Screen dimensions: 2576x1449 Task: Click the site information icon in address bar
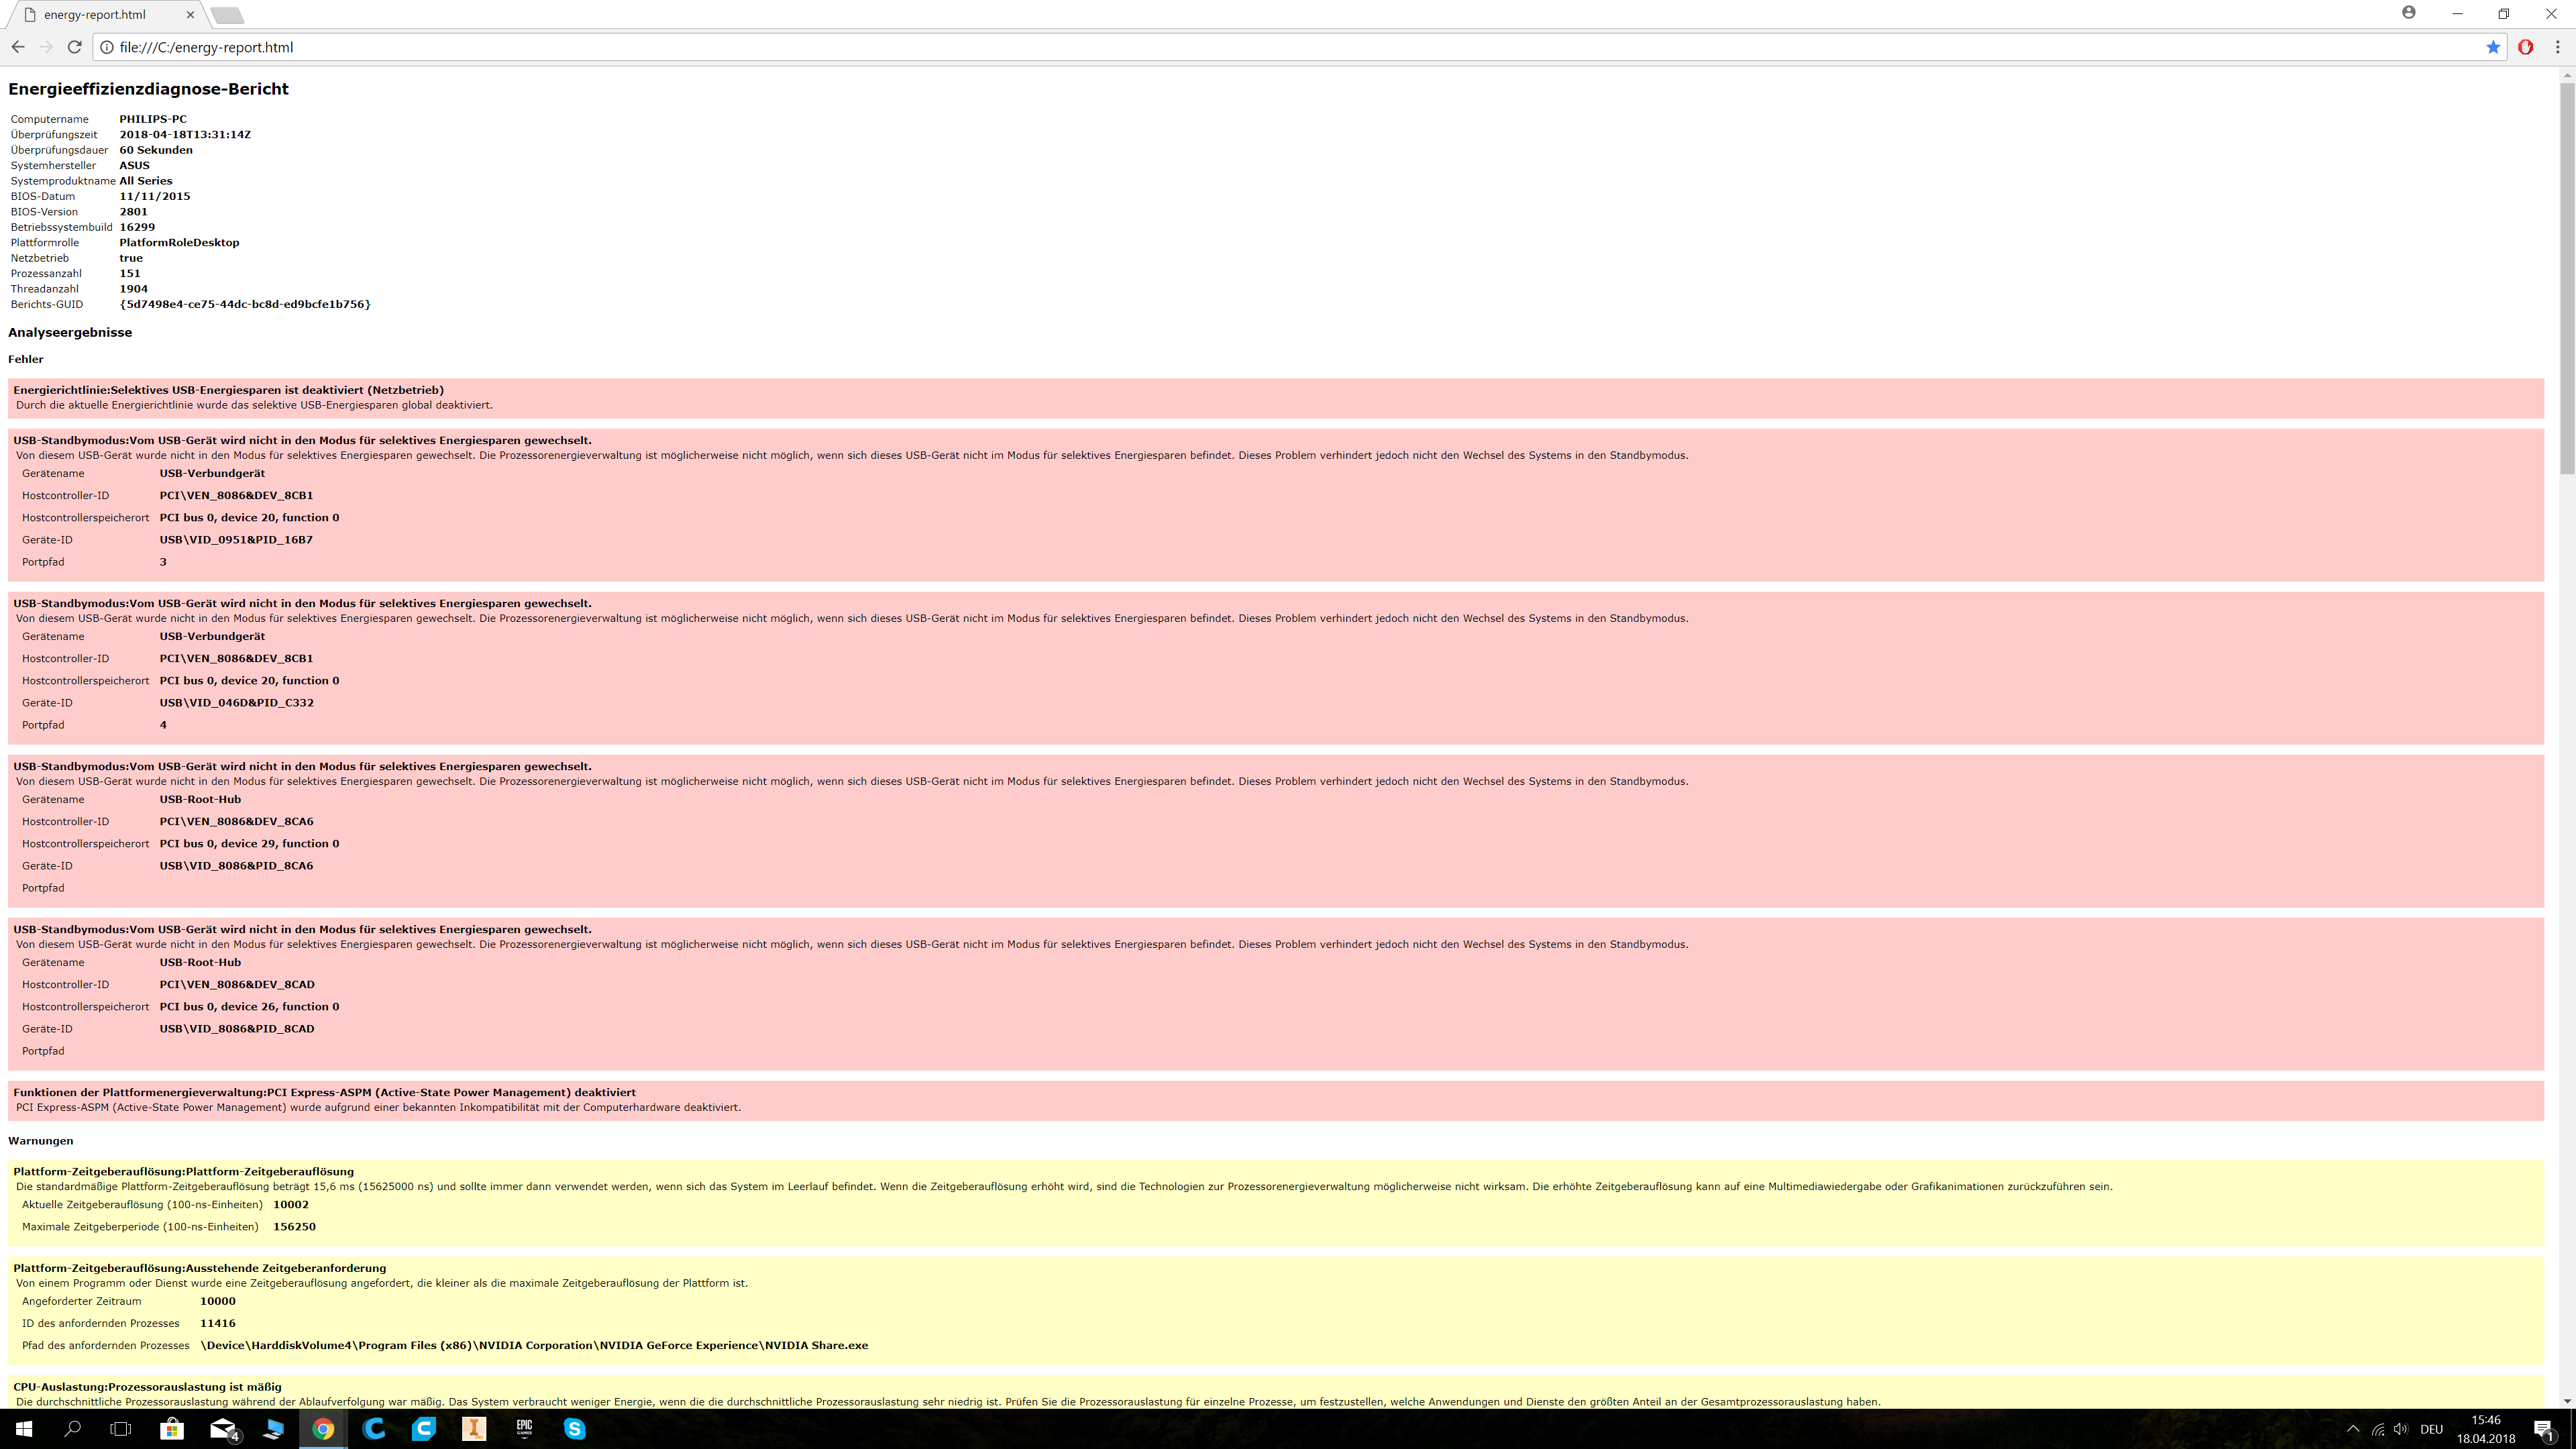[x=107, y=47]
